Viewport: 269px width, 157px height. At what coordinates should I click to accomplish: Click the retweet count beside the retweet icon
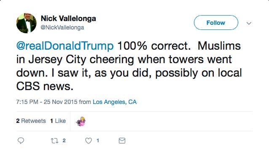coord(64,141)
